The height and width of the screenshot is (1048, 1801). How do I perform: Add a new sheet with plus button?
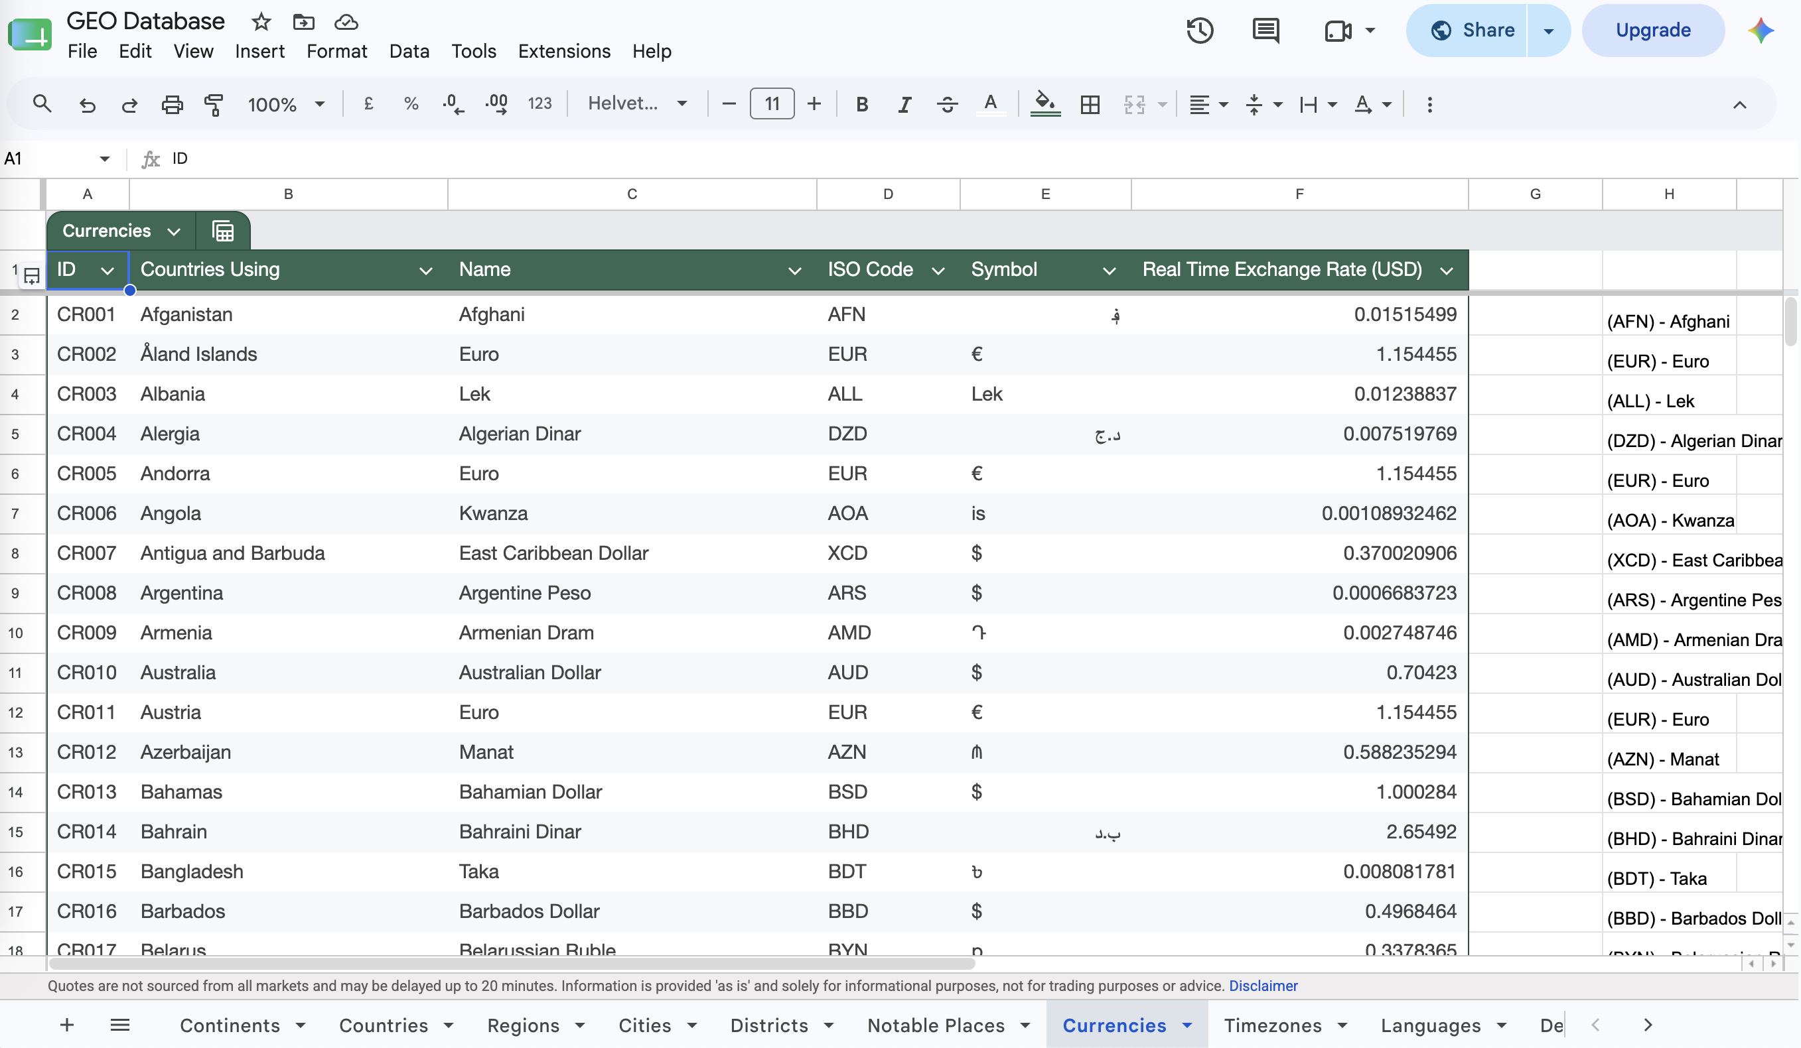click(66, 1025)
